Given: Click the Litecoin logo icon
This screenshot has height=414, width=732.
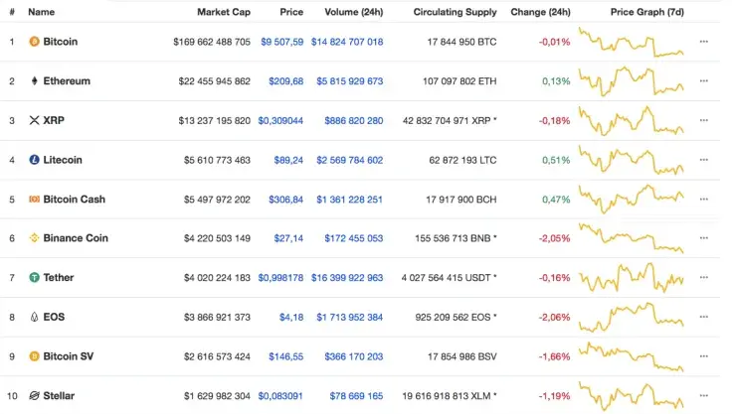Looking at the screenshot, I should (34, 160).
